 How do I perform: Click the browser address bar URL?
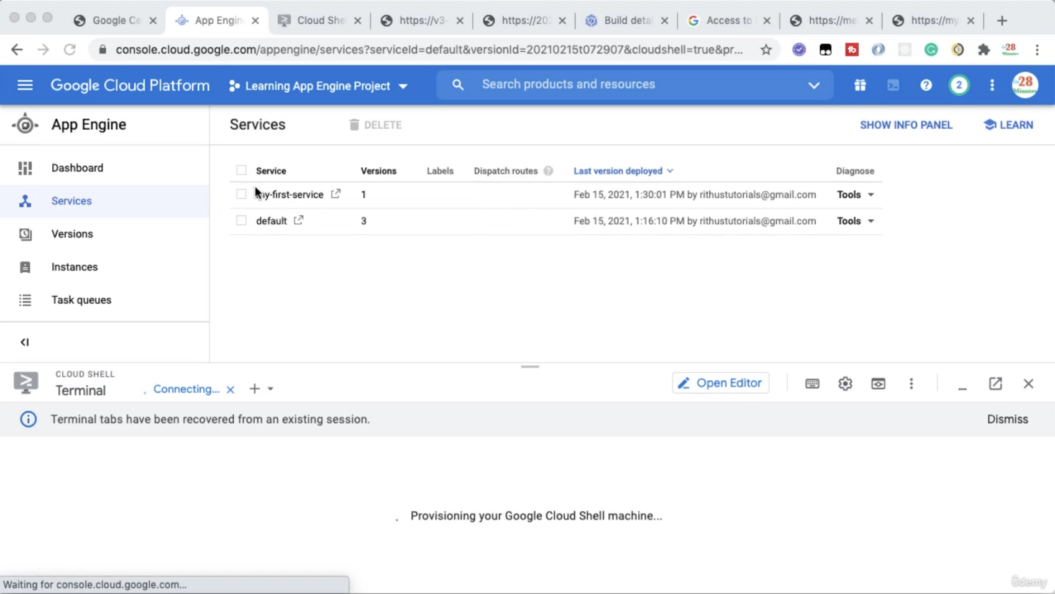coord(429,50)
